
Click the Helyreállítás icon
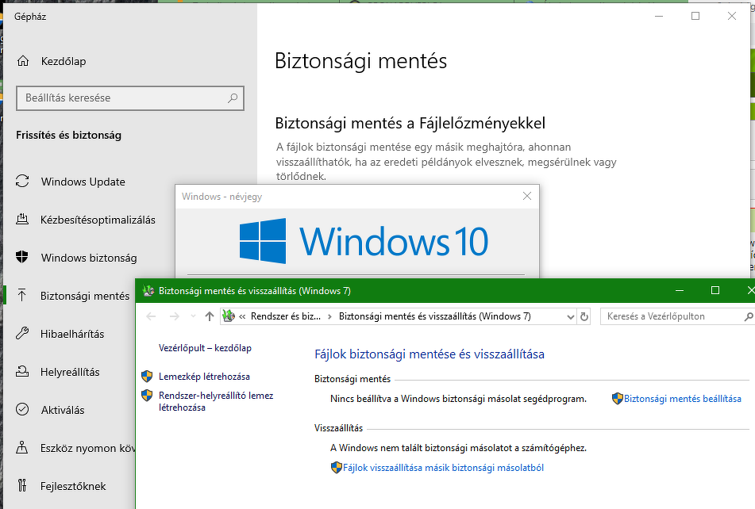[x=22, y=372]
